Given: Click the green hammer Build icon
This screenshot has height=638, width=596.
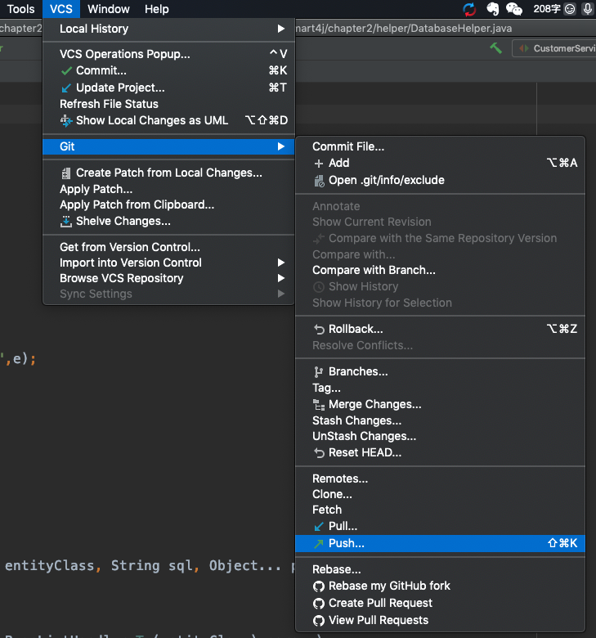Looking at the screenshot, I should point(495,48).
